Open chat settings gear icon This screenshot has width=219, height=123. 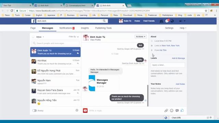[211, 118]
